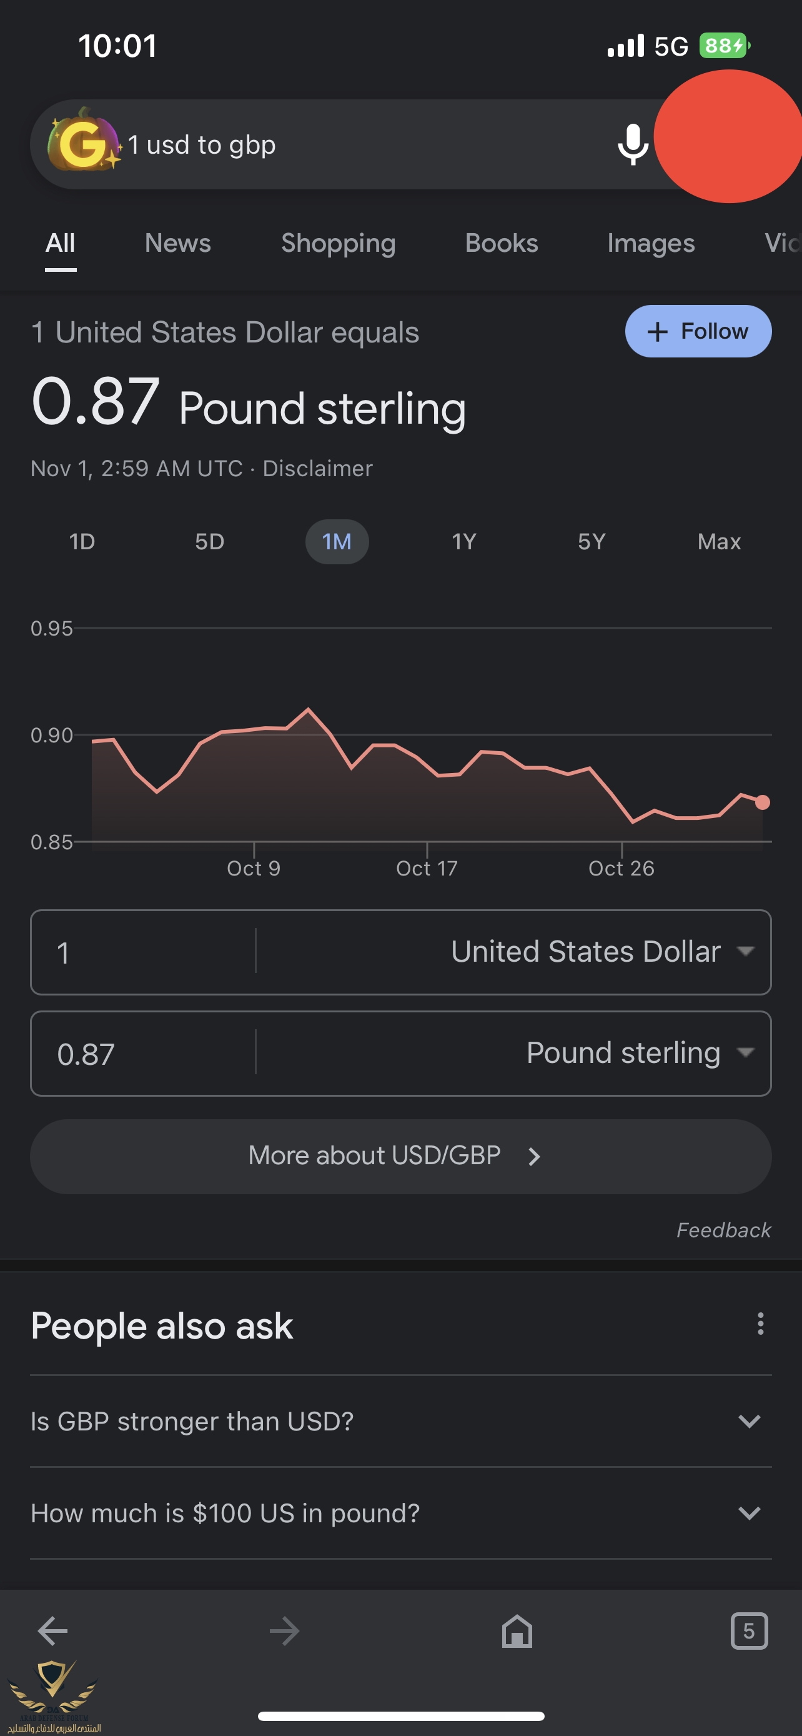Screen dimensions: 802x1736
Task: Tap the home icon in bottom bar
Action: click(x=517, y=1631)
